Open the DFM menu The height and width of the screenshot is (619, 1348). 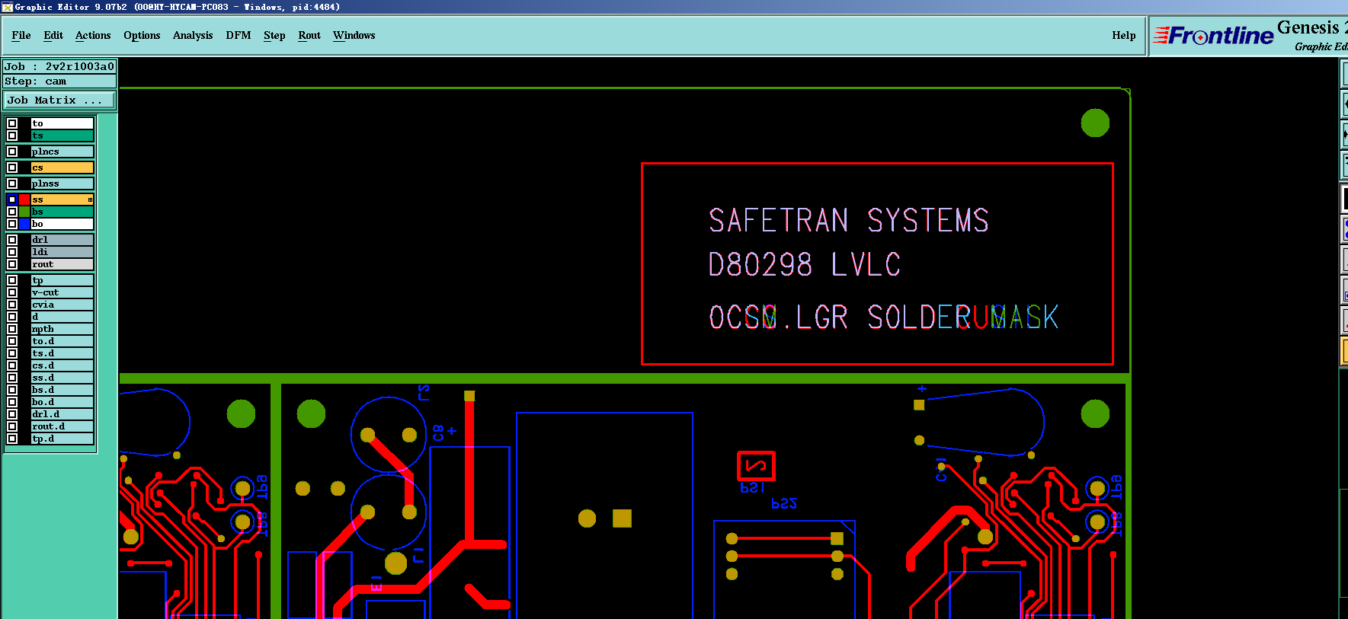[x=239, y=35]
